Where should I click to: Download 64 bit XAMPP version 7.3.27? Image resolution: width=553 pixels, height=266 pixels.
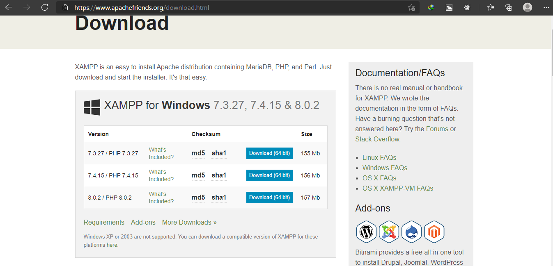click(269, 153)
